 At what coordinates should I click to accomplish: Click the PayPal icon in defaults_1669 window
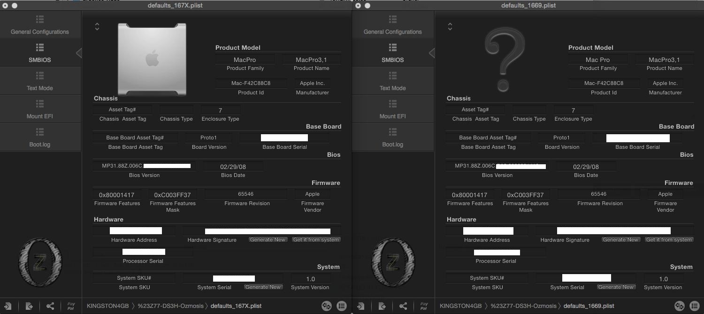click(424, 306)
